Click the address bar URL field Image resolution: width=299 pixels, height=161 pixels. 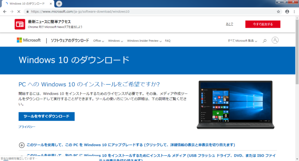pos(152,12)
